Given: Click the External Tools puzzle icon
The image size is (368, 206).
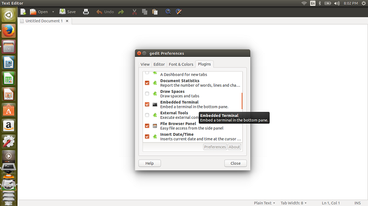Looking at the screenshot, I should (x=155, y=115).
